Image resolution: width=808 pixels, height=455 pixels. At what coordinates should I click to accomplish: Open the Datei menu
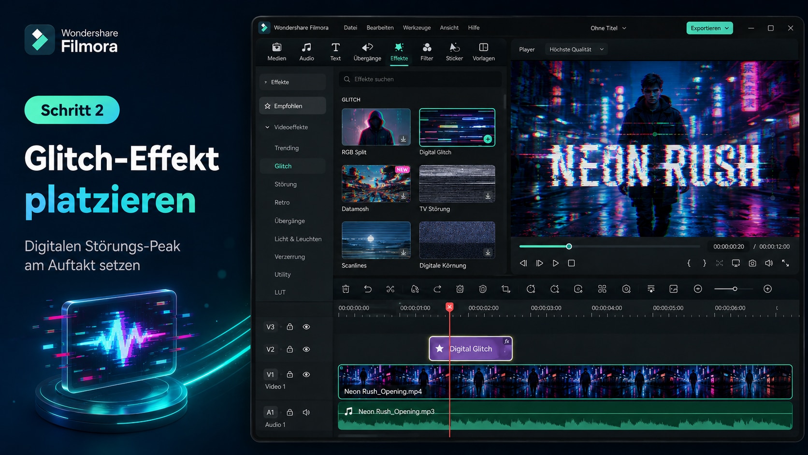click(350, 28)
